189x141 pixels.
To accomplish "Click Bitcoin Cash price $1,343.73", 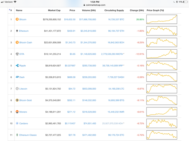I will click(70, 42).
